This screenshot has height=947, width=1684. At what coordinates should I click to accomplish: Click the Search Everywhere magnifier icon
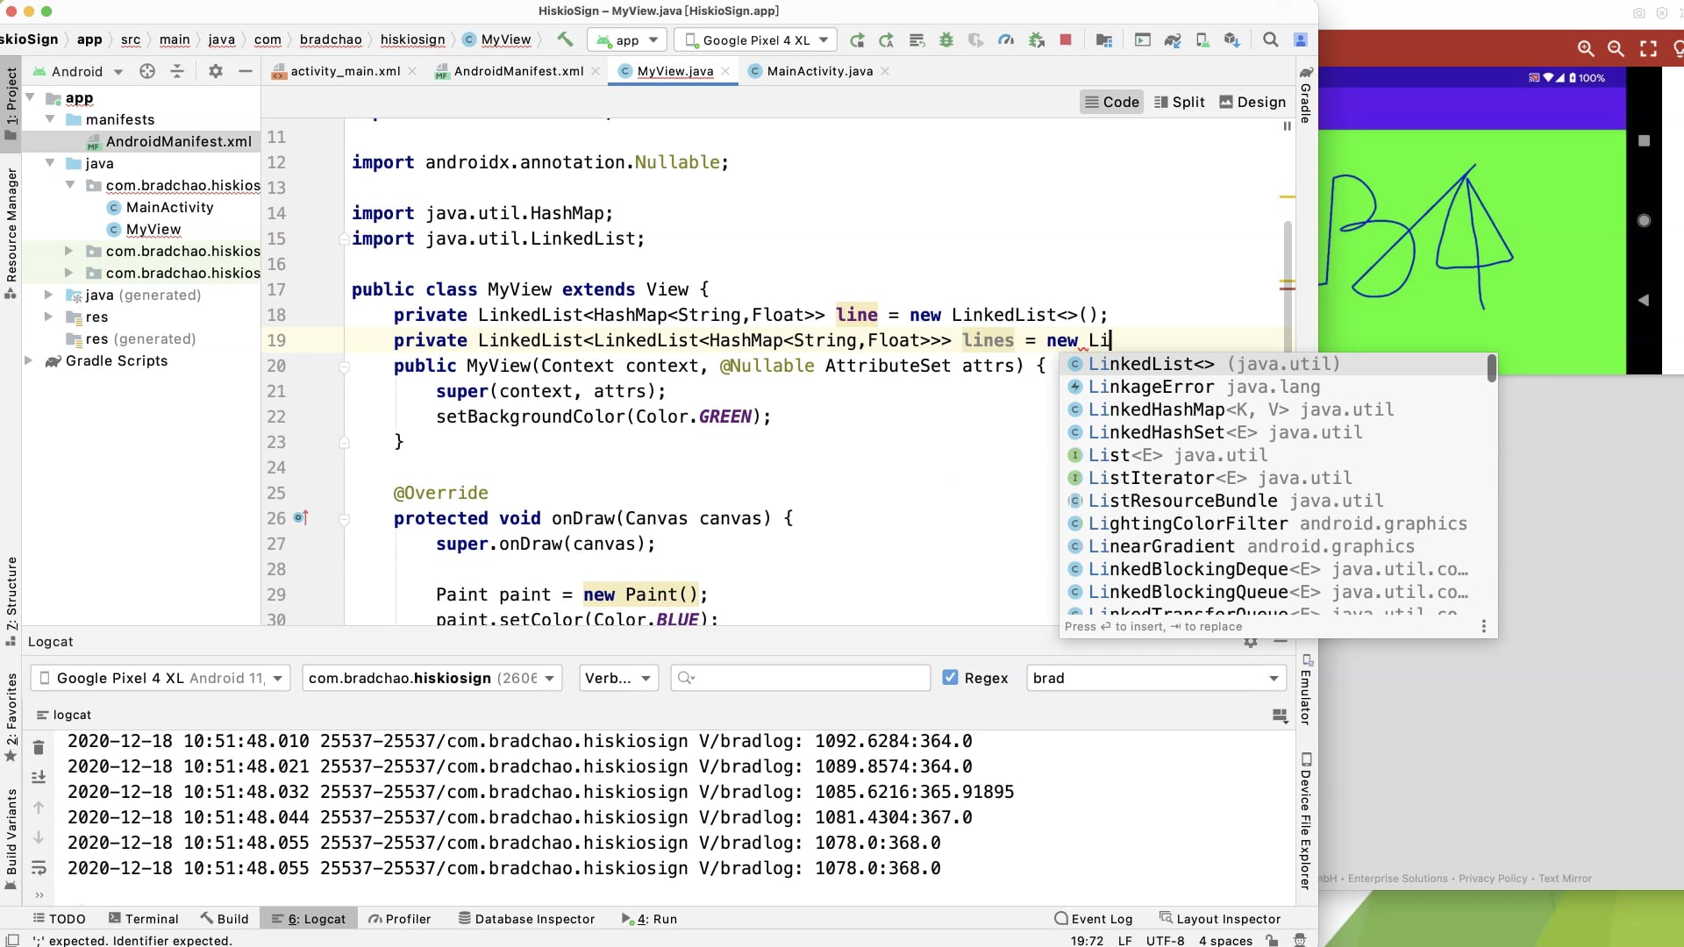(1270, 39)
